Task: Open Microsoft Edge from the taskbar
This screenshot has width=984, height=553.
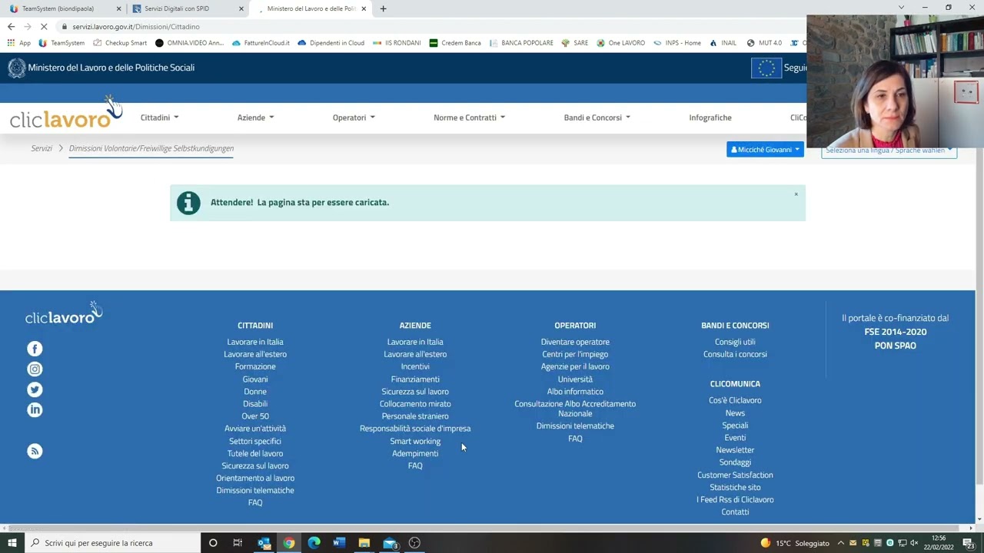Action: (314, 543)
